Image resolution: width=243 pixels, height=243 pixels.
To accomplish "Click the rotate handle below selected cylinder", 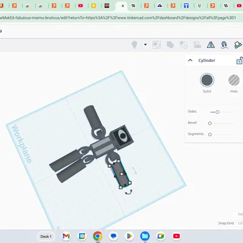I will tap(129, 192).
